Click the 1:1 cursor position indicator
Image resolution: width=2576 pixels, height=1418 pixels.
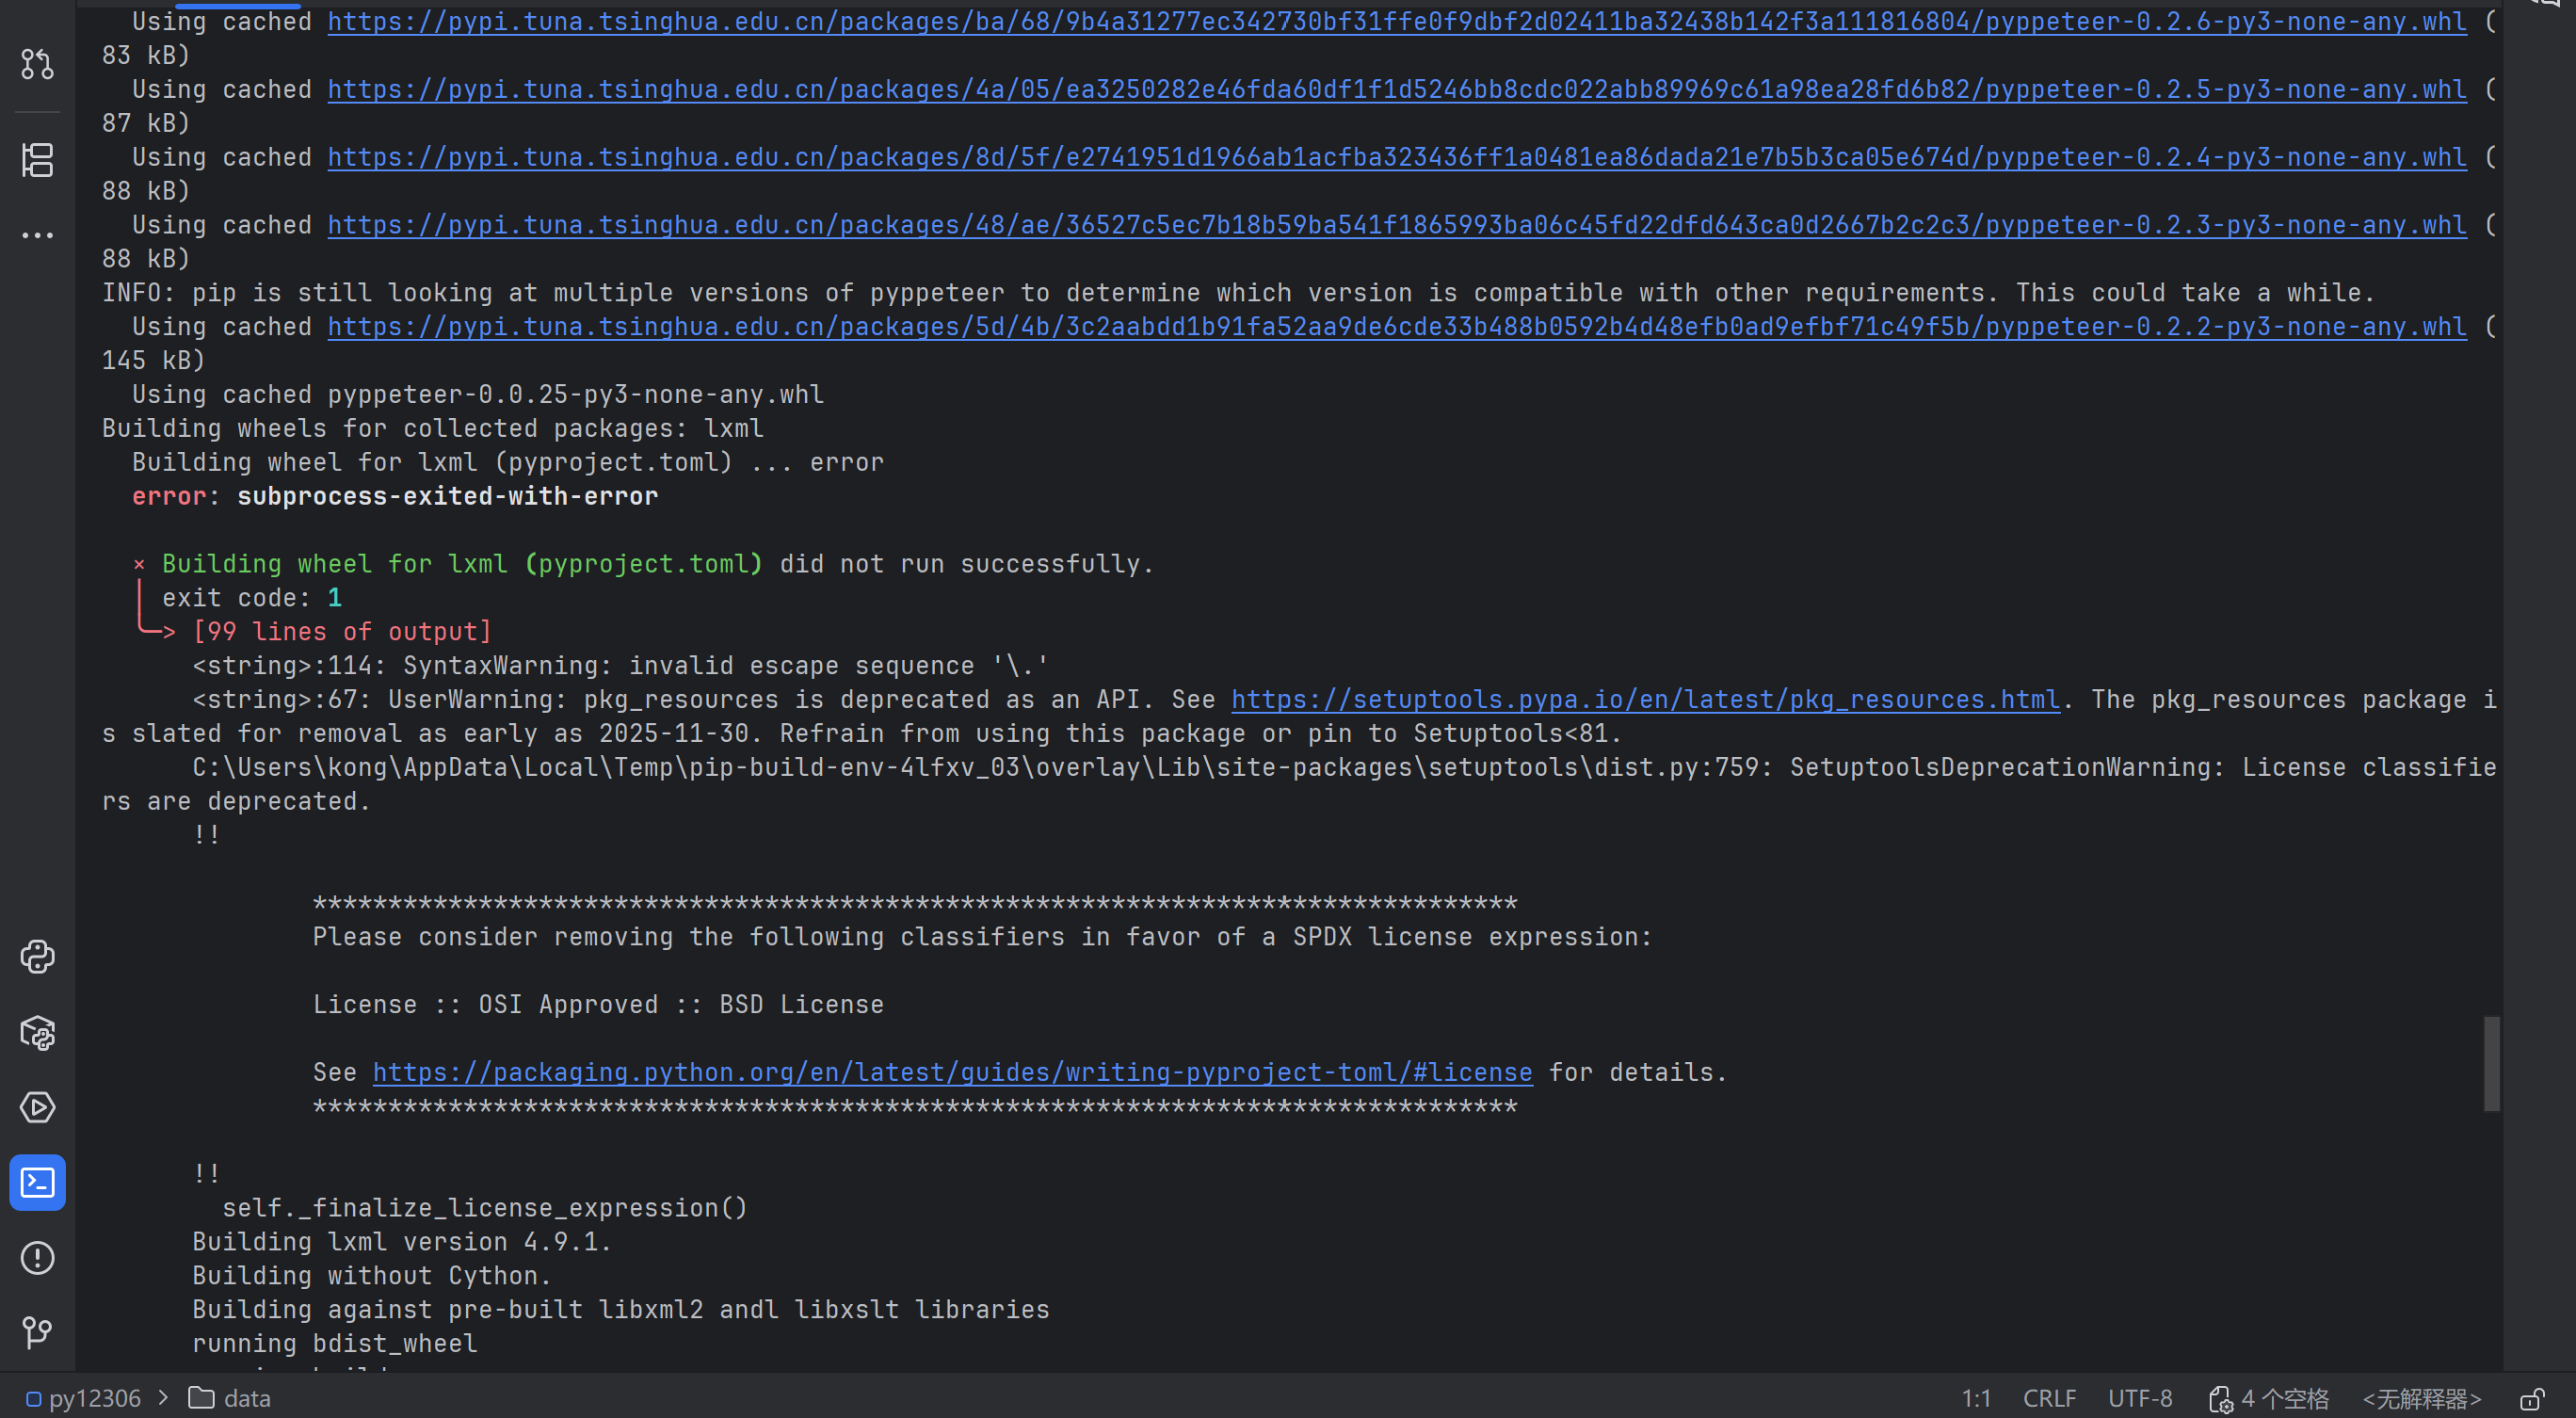1976,1398
